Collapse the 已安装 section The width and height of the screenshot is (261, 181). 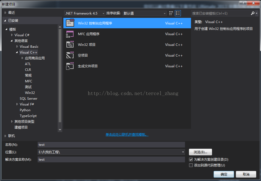[x=5, y=21]
